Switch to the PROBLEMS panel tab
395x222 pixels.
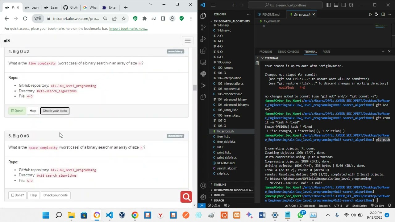(266, 51)
